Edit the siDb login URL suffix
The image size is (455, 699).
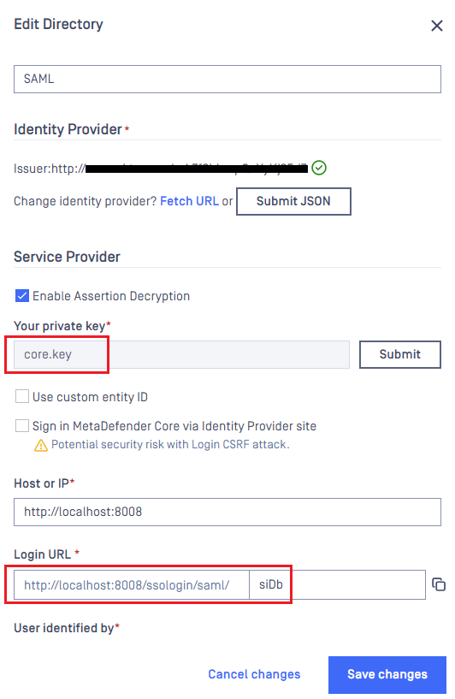(x=337, y=585)
